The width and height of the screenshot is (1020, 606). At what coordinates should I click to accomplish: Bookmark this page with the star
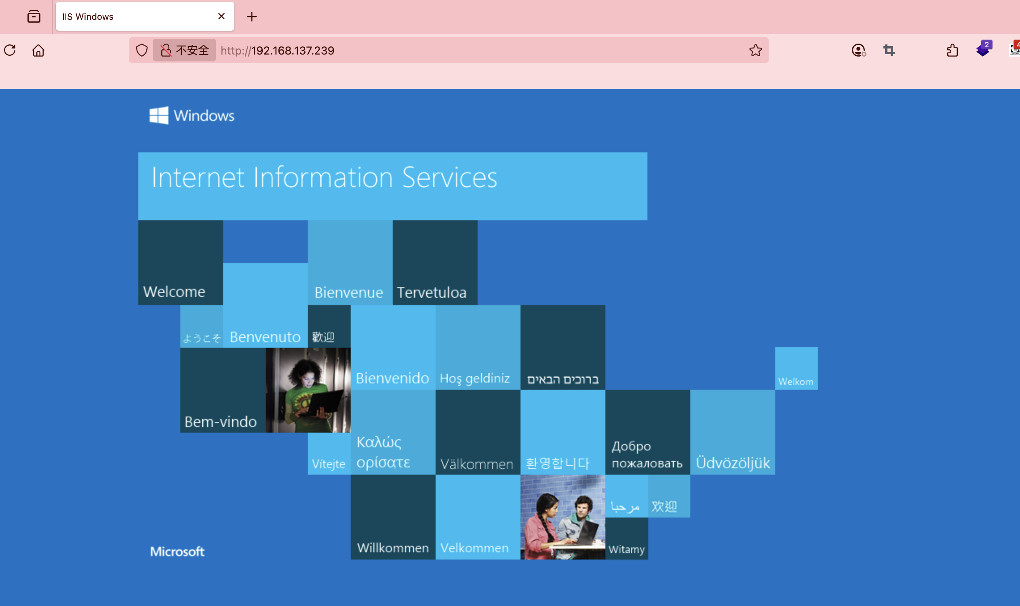[x=755, y=50]
